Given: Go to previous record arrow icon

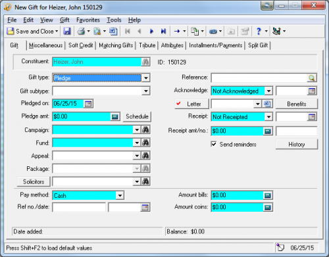Looking at the screenshot, I should coord(139,32).
